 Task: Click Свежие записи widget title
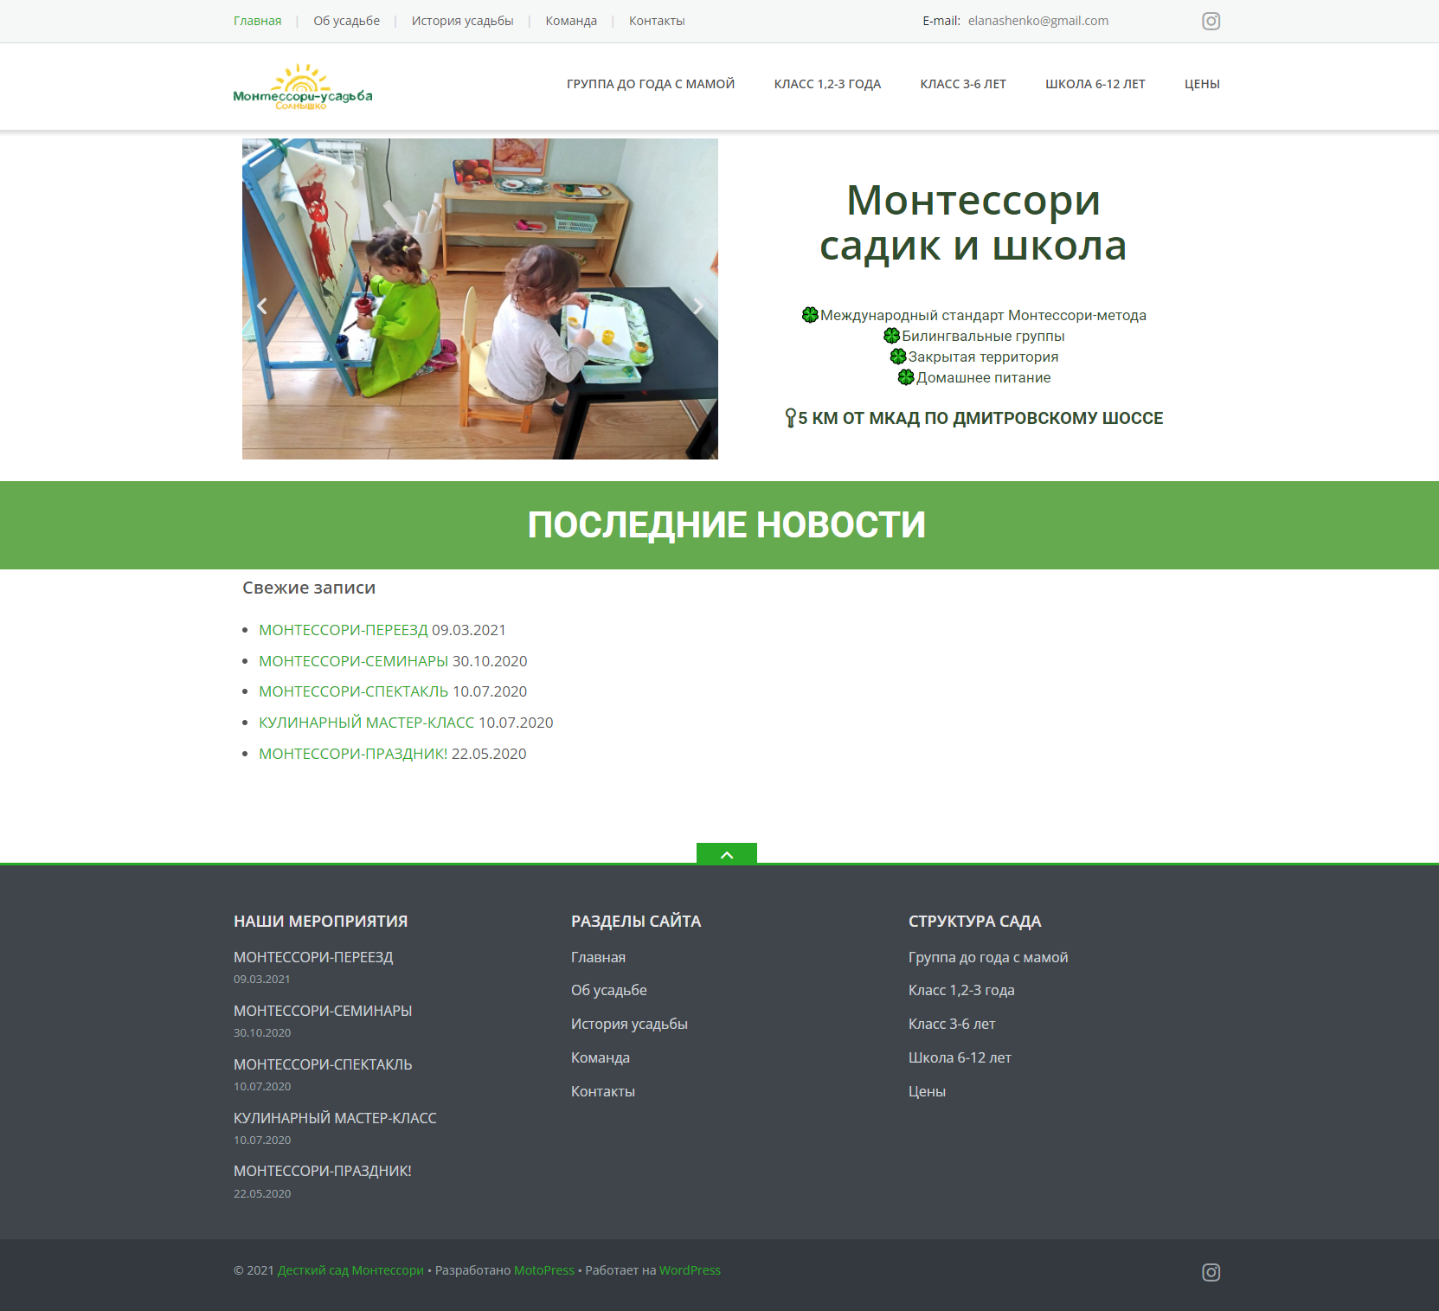pyautogui.click(x=309, y=588)
